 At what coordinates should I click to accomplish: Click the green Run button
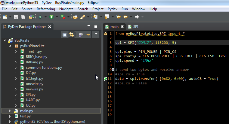(x=51, y=17)
